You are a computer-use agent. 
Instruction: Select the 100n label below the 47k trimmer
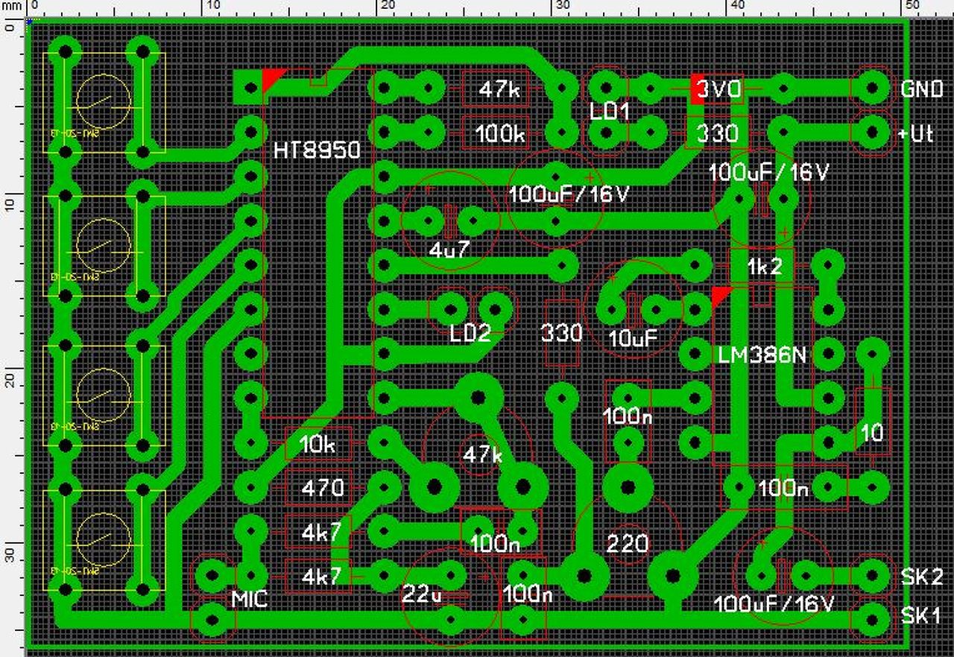tap(496, 544)
